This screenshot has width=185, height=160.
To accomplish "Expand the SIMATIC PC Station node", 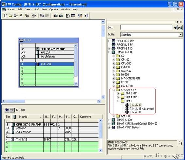I will pyautogui.click(x=109, y=128).
